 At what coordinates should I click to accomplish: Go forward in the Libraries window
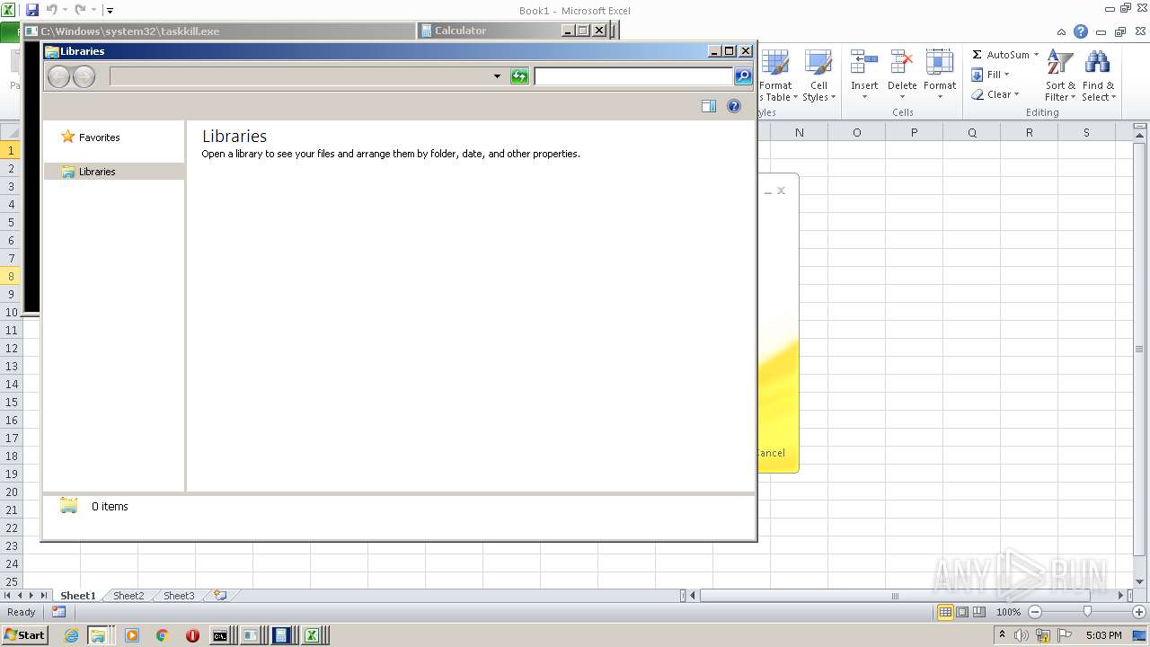(x=84, y=76)
